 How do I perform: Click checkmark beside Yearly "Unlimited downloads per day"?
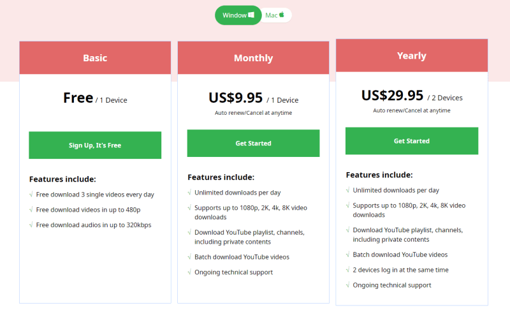coord(348,190)
